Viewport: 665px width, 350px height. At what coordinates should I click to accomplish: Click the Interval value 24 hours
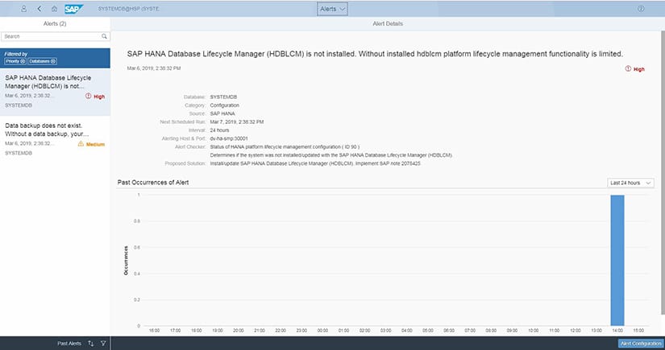click(x=220, y=130)
